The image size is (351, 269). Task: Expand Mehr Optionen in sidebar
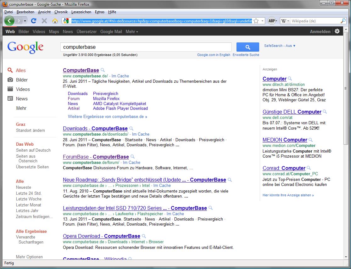(29, 257)
